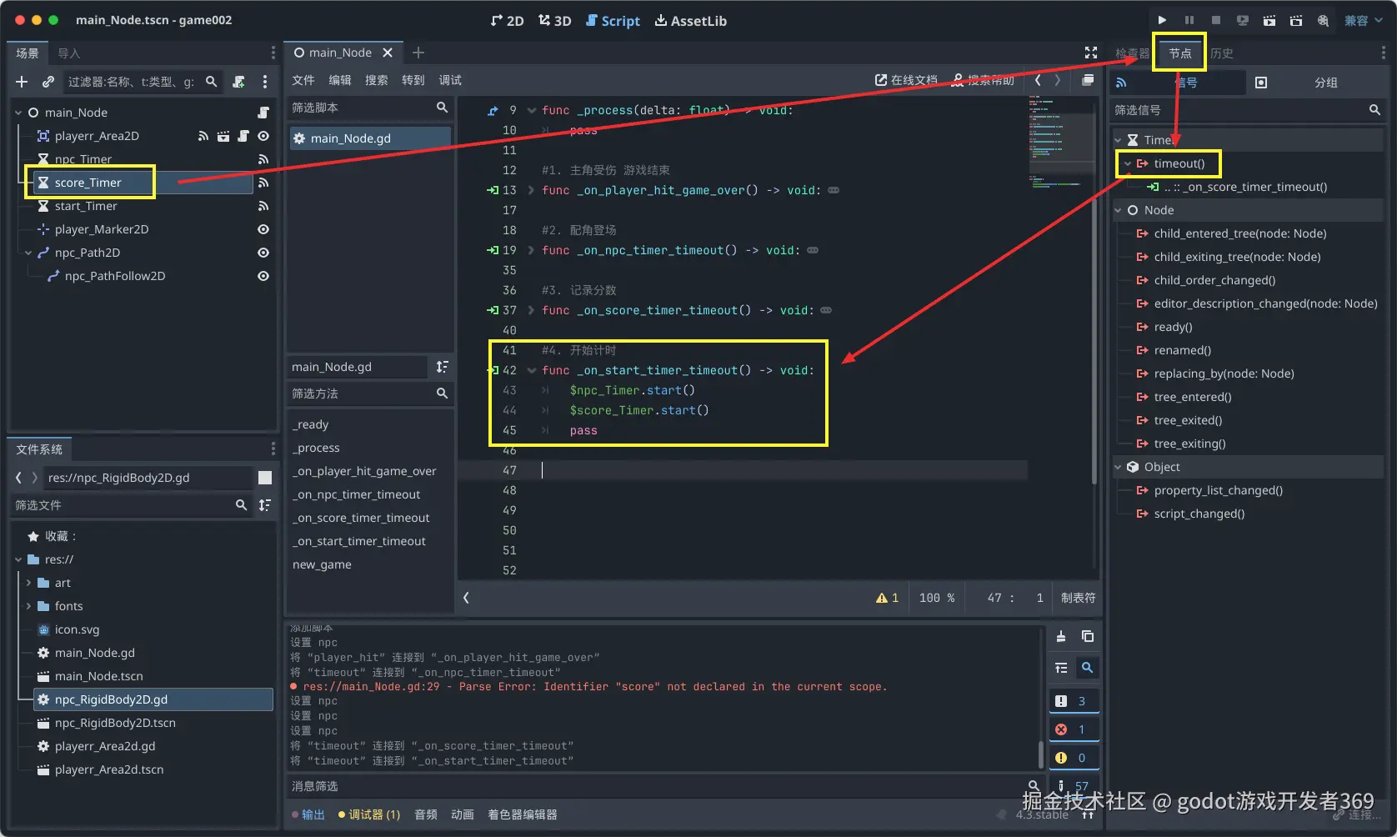The image size is (1397, 837).
Task: Open the warning count indicator in the status bar
Action: (887, 598)
